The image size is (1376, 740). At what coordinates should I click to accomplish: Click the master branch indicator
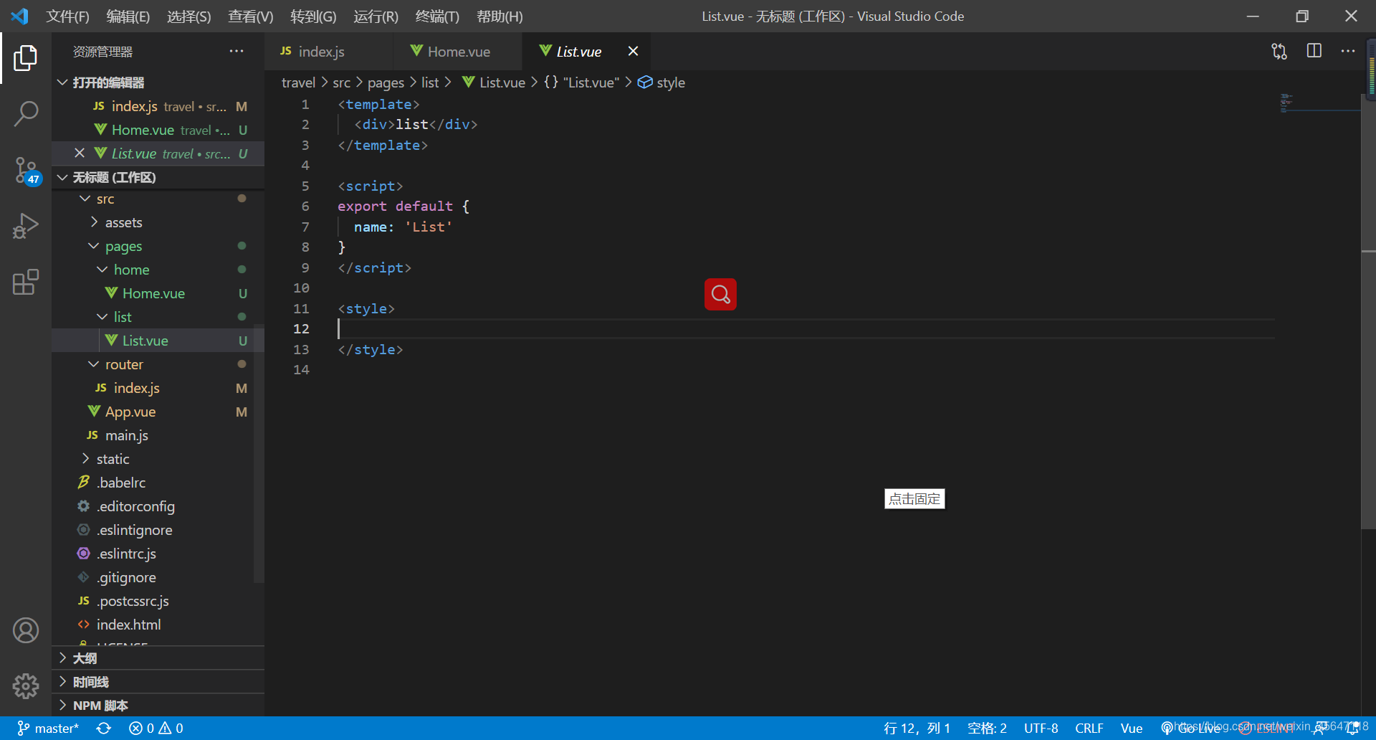point(47,728)
